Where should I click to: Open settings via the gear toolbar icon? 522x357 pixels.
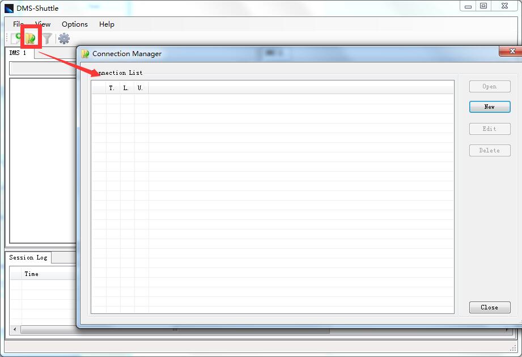tap(64, 39)
